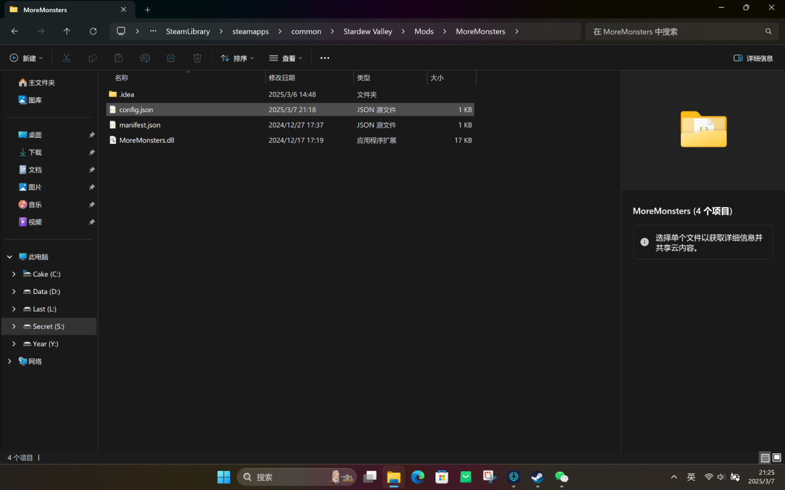The image size is (785, 490).
Task: Open WeChat from taskbar
Action: [561, 477]
